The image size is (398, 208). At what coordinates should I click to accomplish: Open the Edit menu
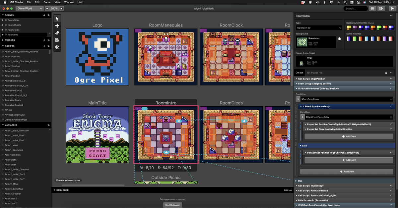pos(37,2)
